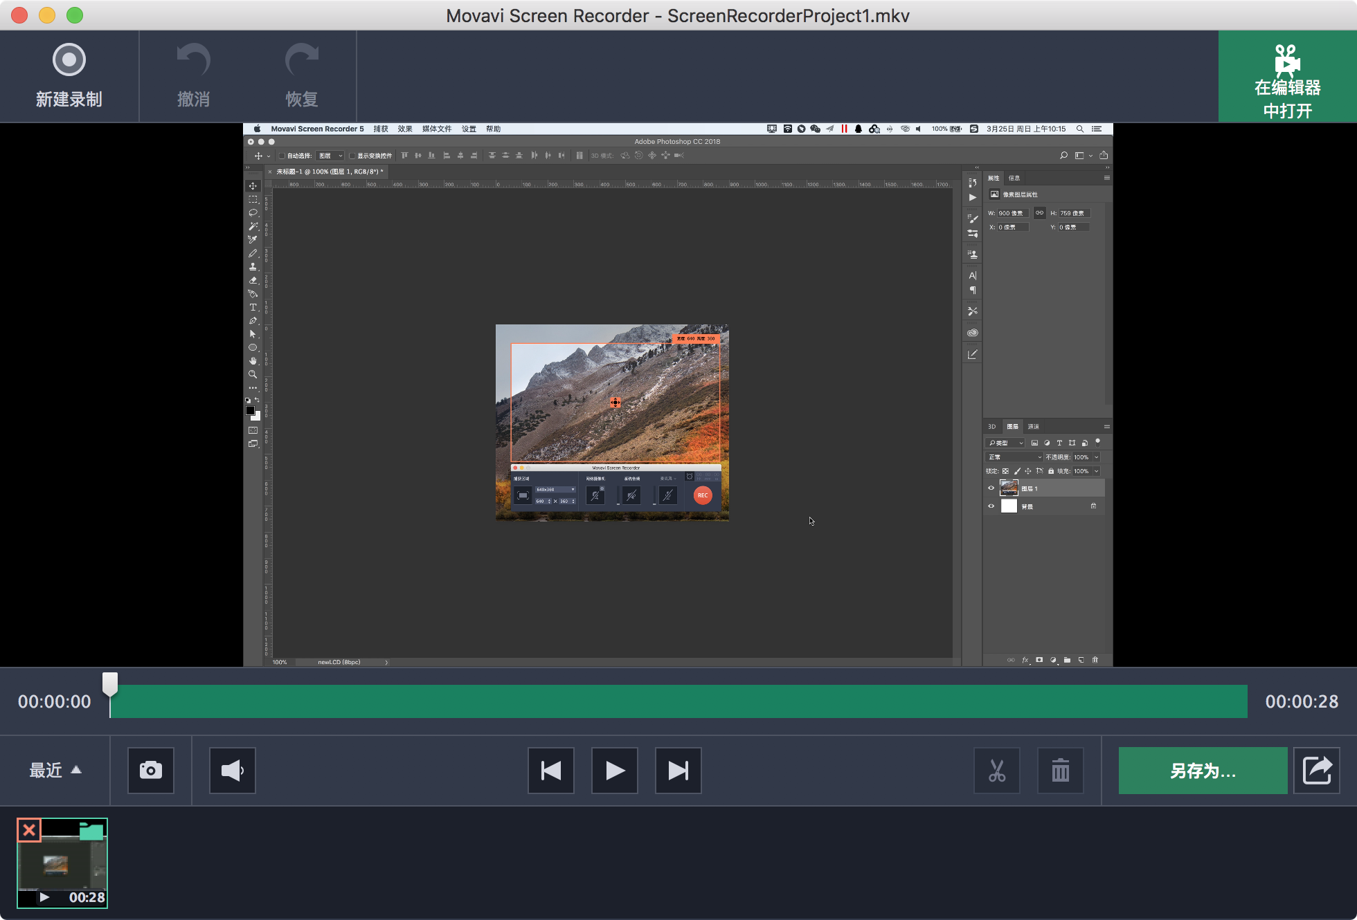Hide the 背景 layer with its eye icon

pyautogui.click(x=991, y=506)
